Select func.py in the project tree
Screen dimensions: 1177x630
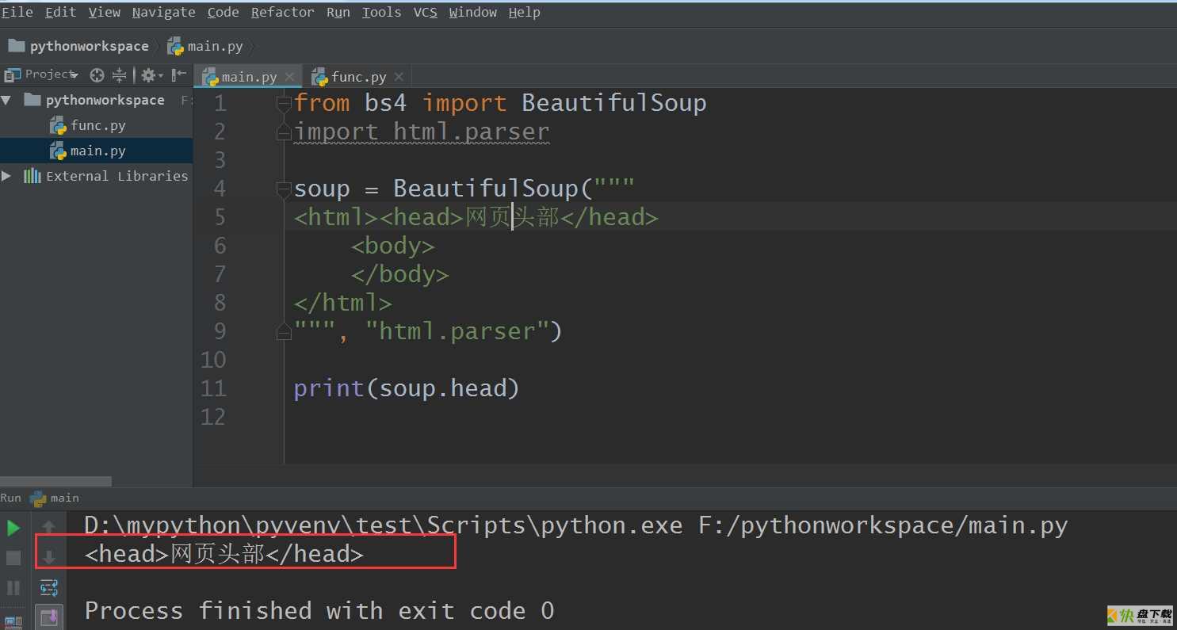pos(88,125)
